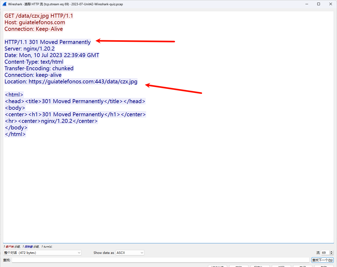The width and height of the screenshot is (337, 267).
Task: Select the Location redirect header line
Action: (x=70, y=82)
